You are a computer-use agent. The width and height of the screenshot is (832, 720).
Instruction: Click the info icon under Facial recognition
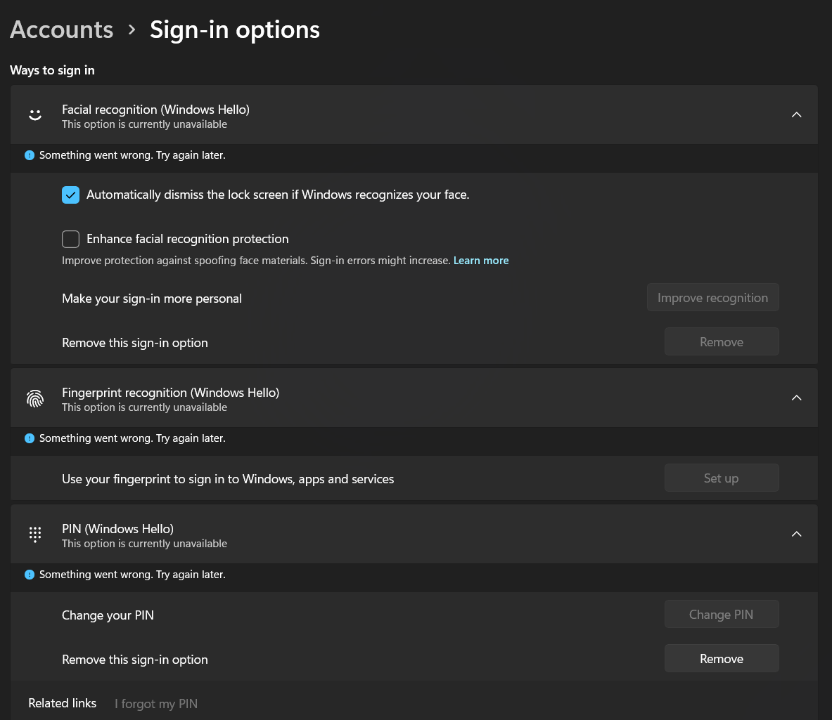pyautogui.click(x=30, y=155)
